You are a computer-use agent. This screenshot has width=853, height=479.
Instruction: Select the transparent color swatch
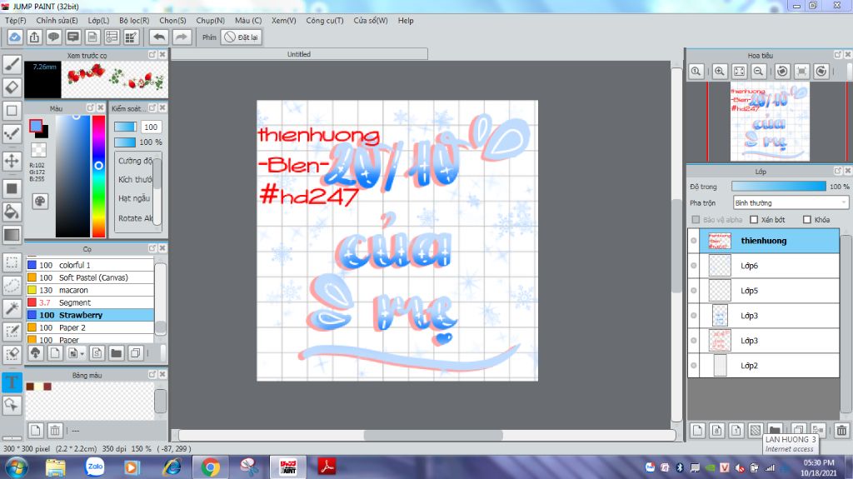38,150
